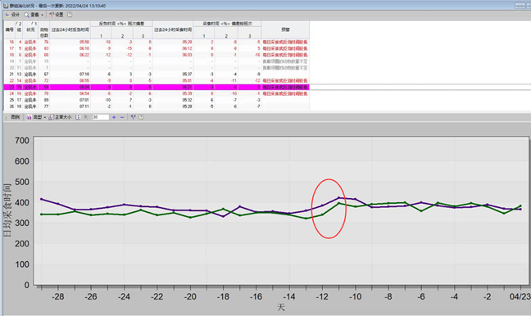531x316 pixels.
Task: Expand the 查看 dropdown arrow
Action: [42, 15]
